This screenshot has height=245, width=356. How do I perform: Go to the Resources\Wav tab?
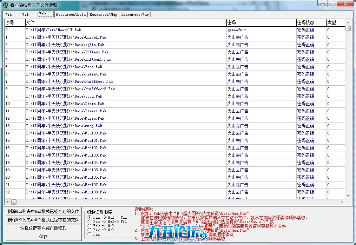(x=135, y=14)
